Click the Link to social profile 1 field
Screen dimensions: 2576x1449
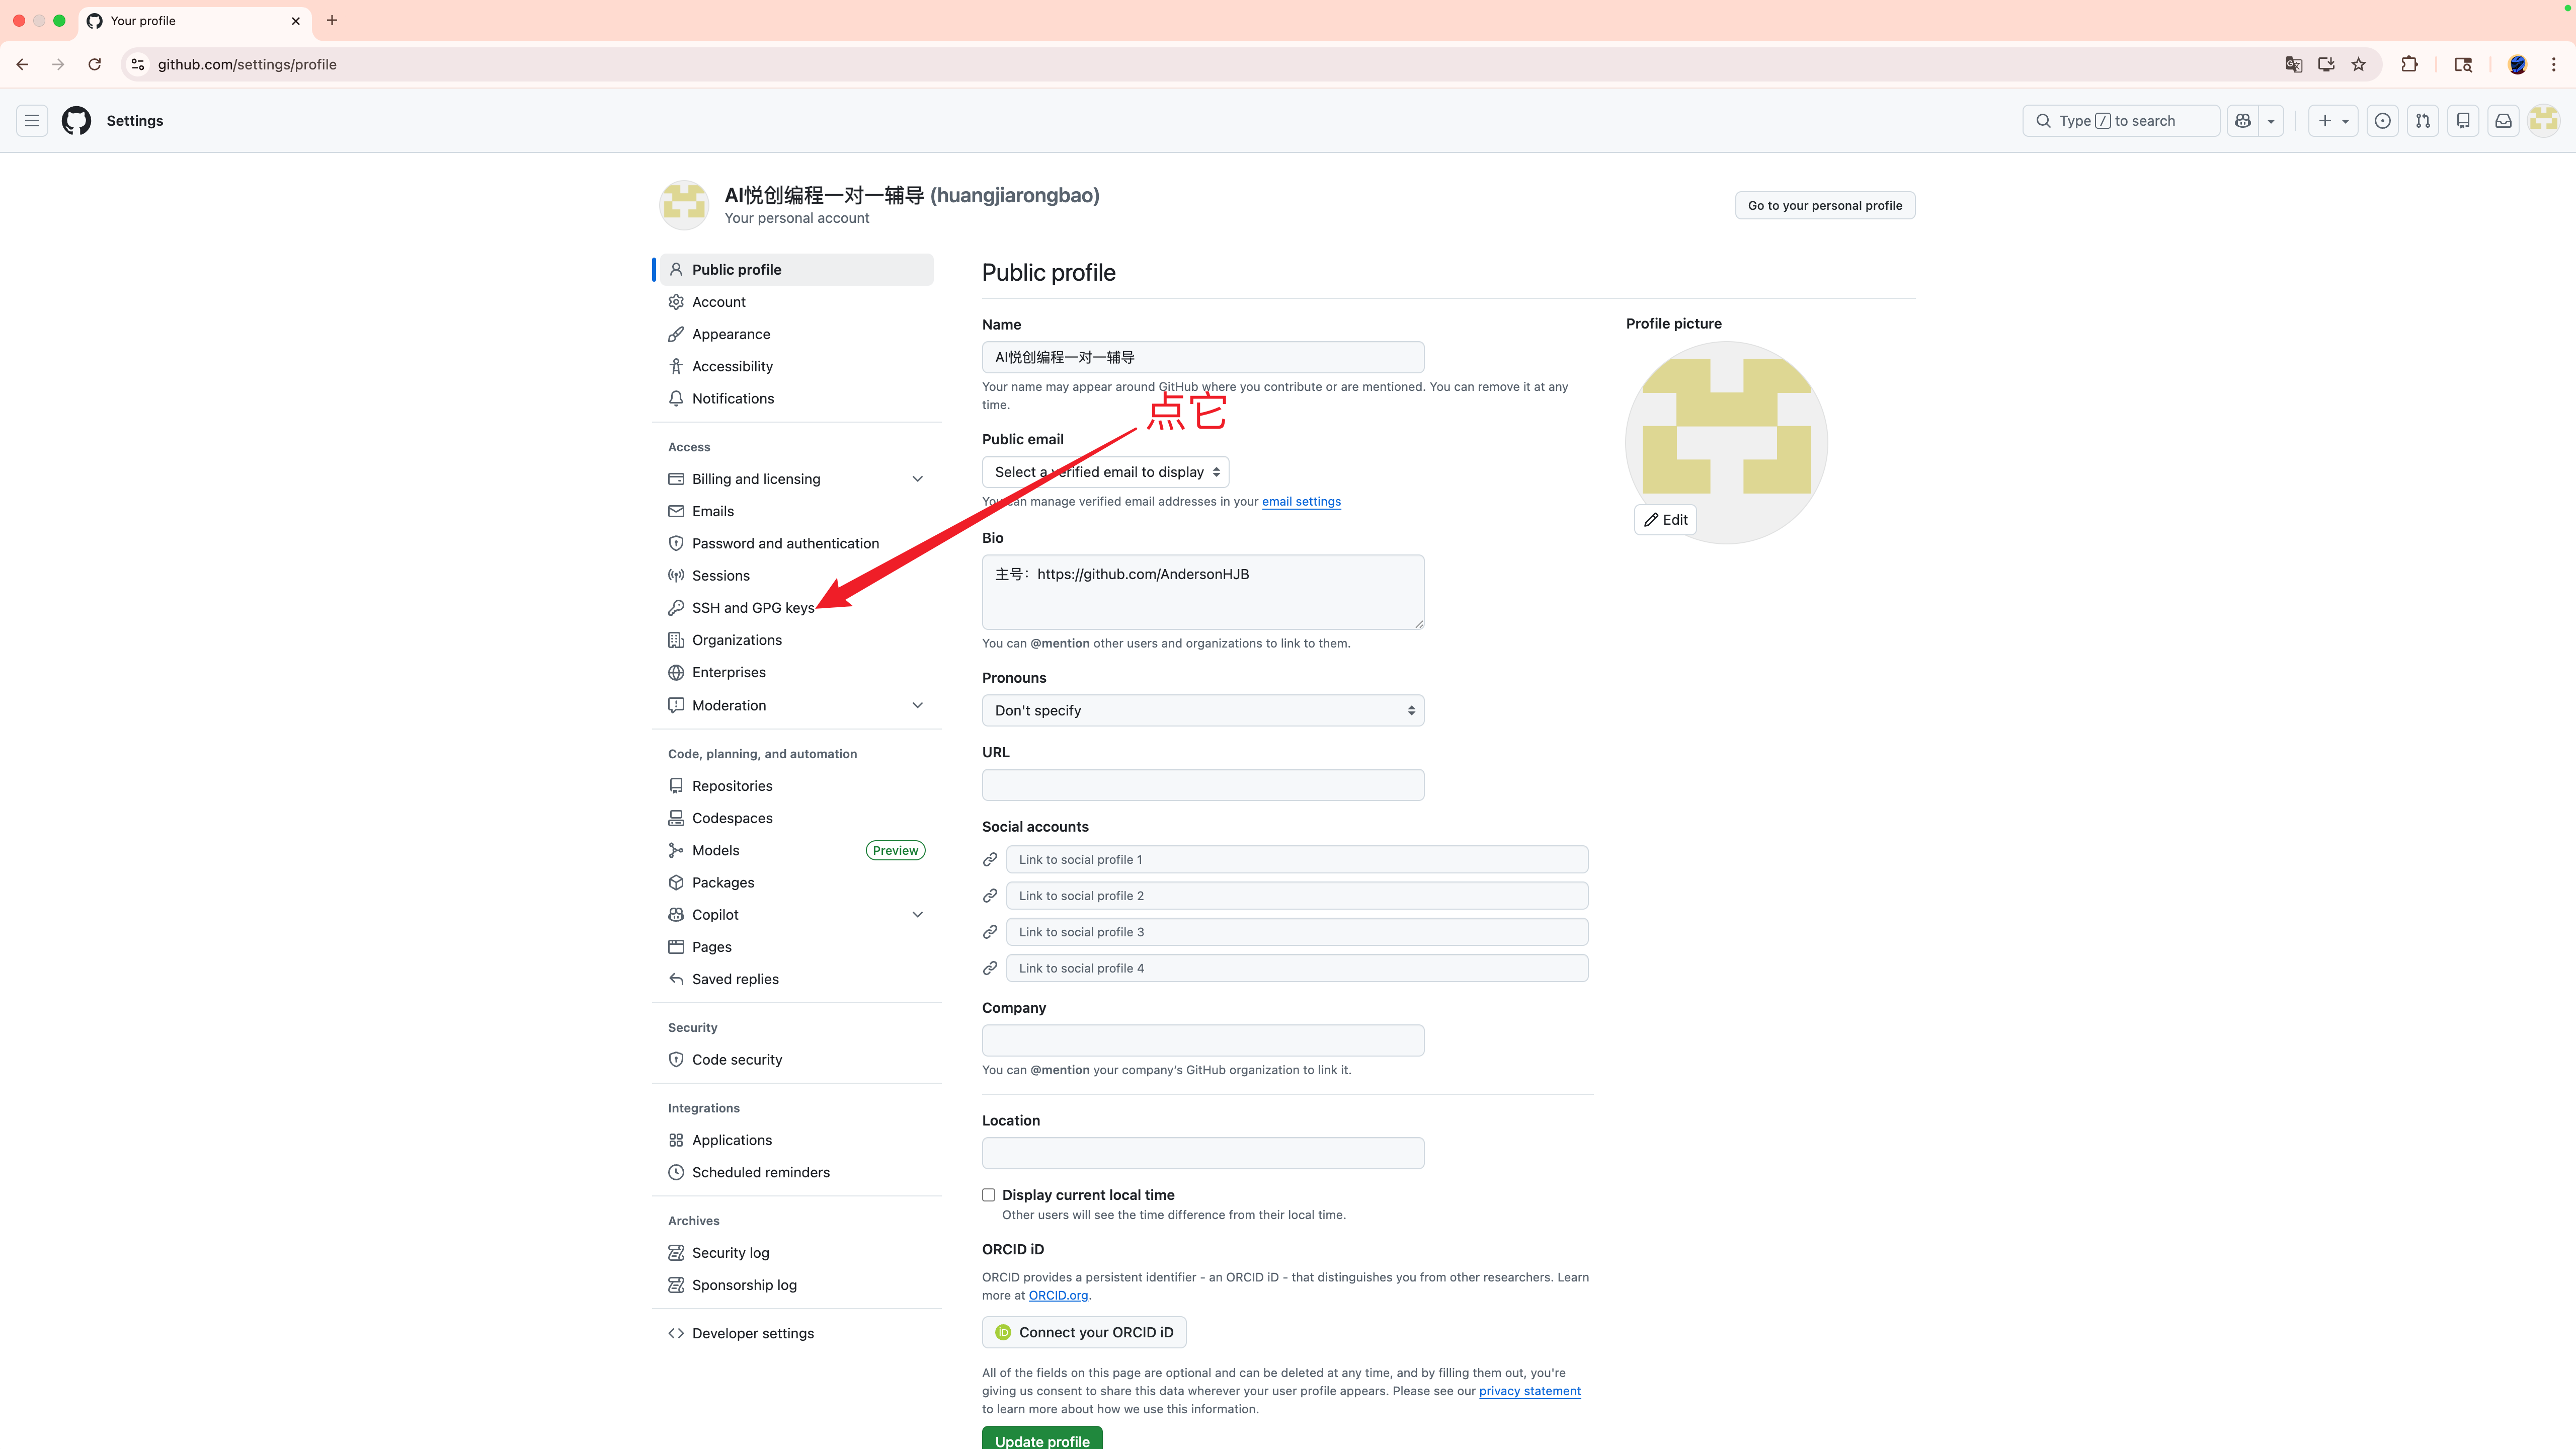point(1297,860)
